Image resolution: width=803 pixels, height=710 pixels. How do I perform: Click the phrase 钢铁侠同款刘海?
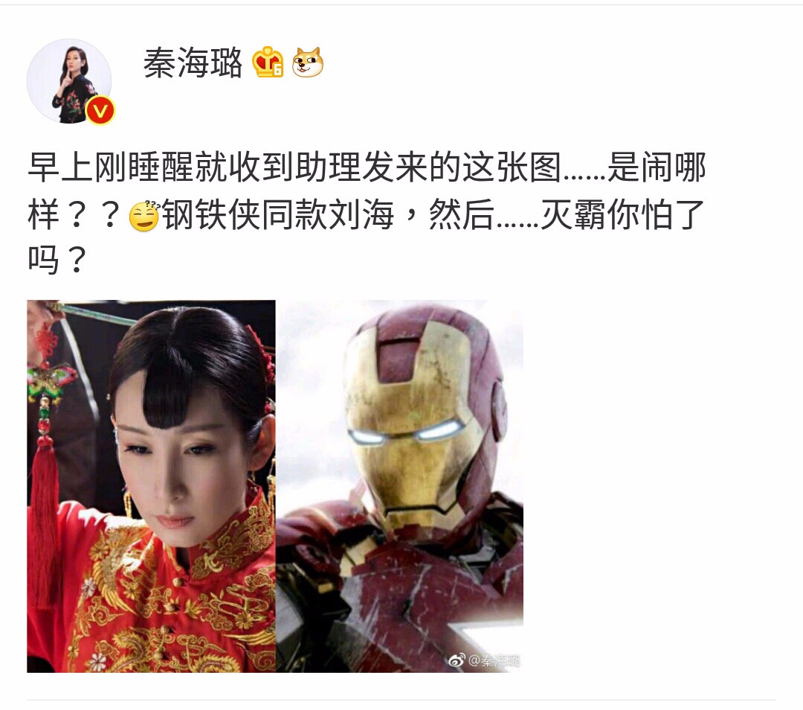279,215
